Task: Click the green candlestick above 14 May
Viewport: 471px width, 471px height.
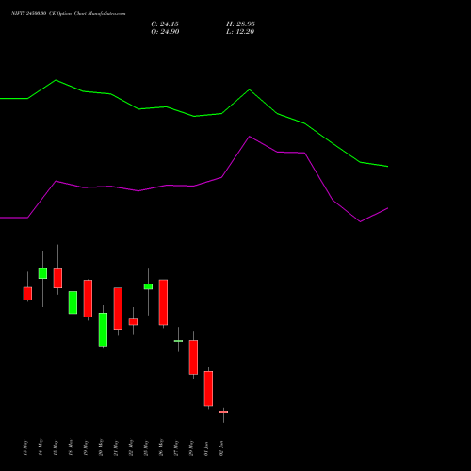Action: (42, 273)
